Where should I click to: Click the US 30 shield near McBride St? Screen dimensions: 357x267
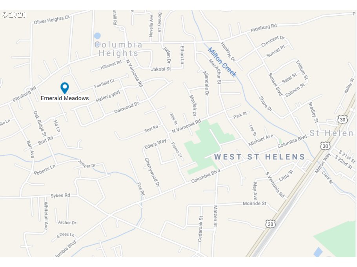[270, 224]
